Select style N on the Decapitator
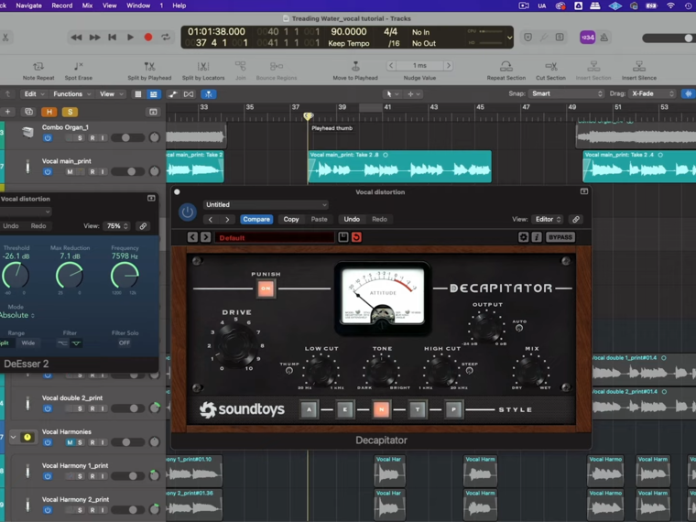The height and width of the screenshot is (522, 696). [x=381, y=409]
